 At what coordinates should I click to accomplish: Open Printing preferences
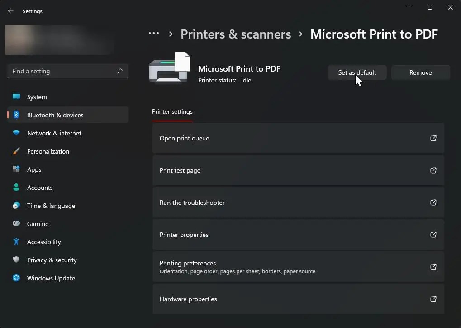(x=298, y=267)
